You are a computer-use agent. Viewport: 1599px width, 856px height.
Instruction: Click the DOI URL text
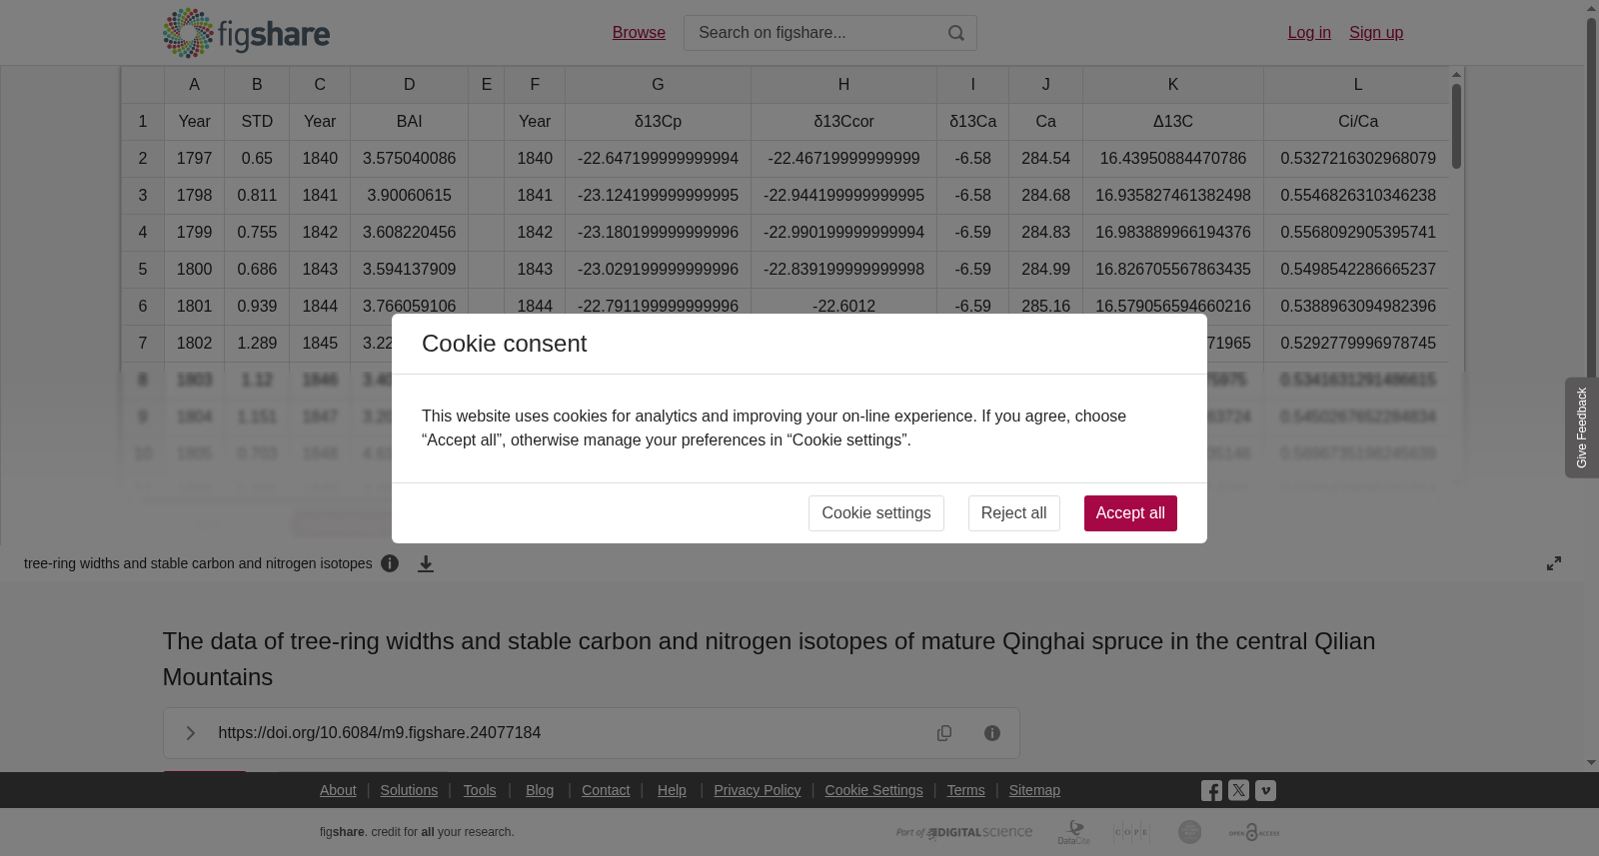point(380,733)
